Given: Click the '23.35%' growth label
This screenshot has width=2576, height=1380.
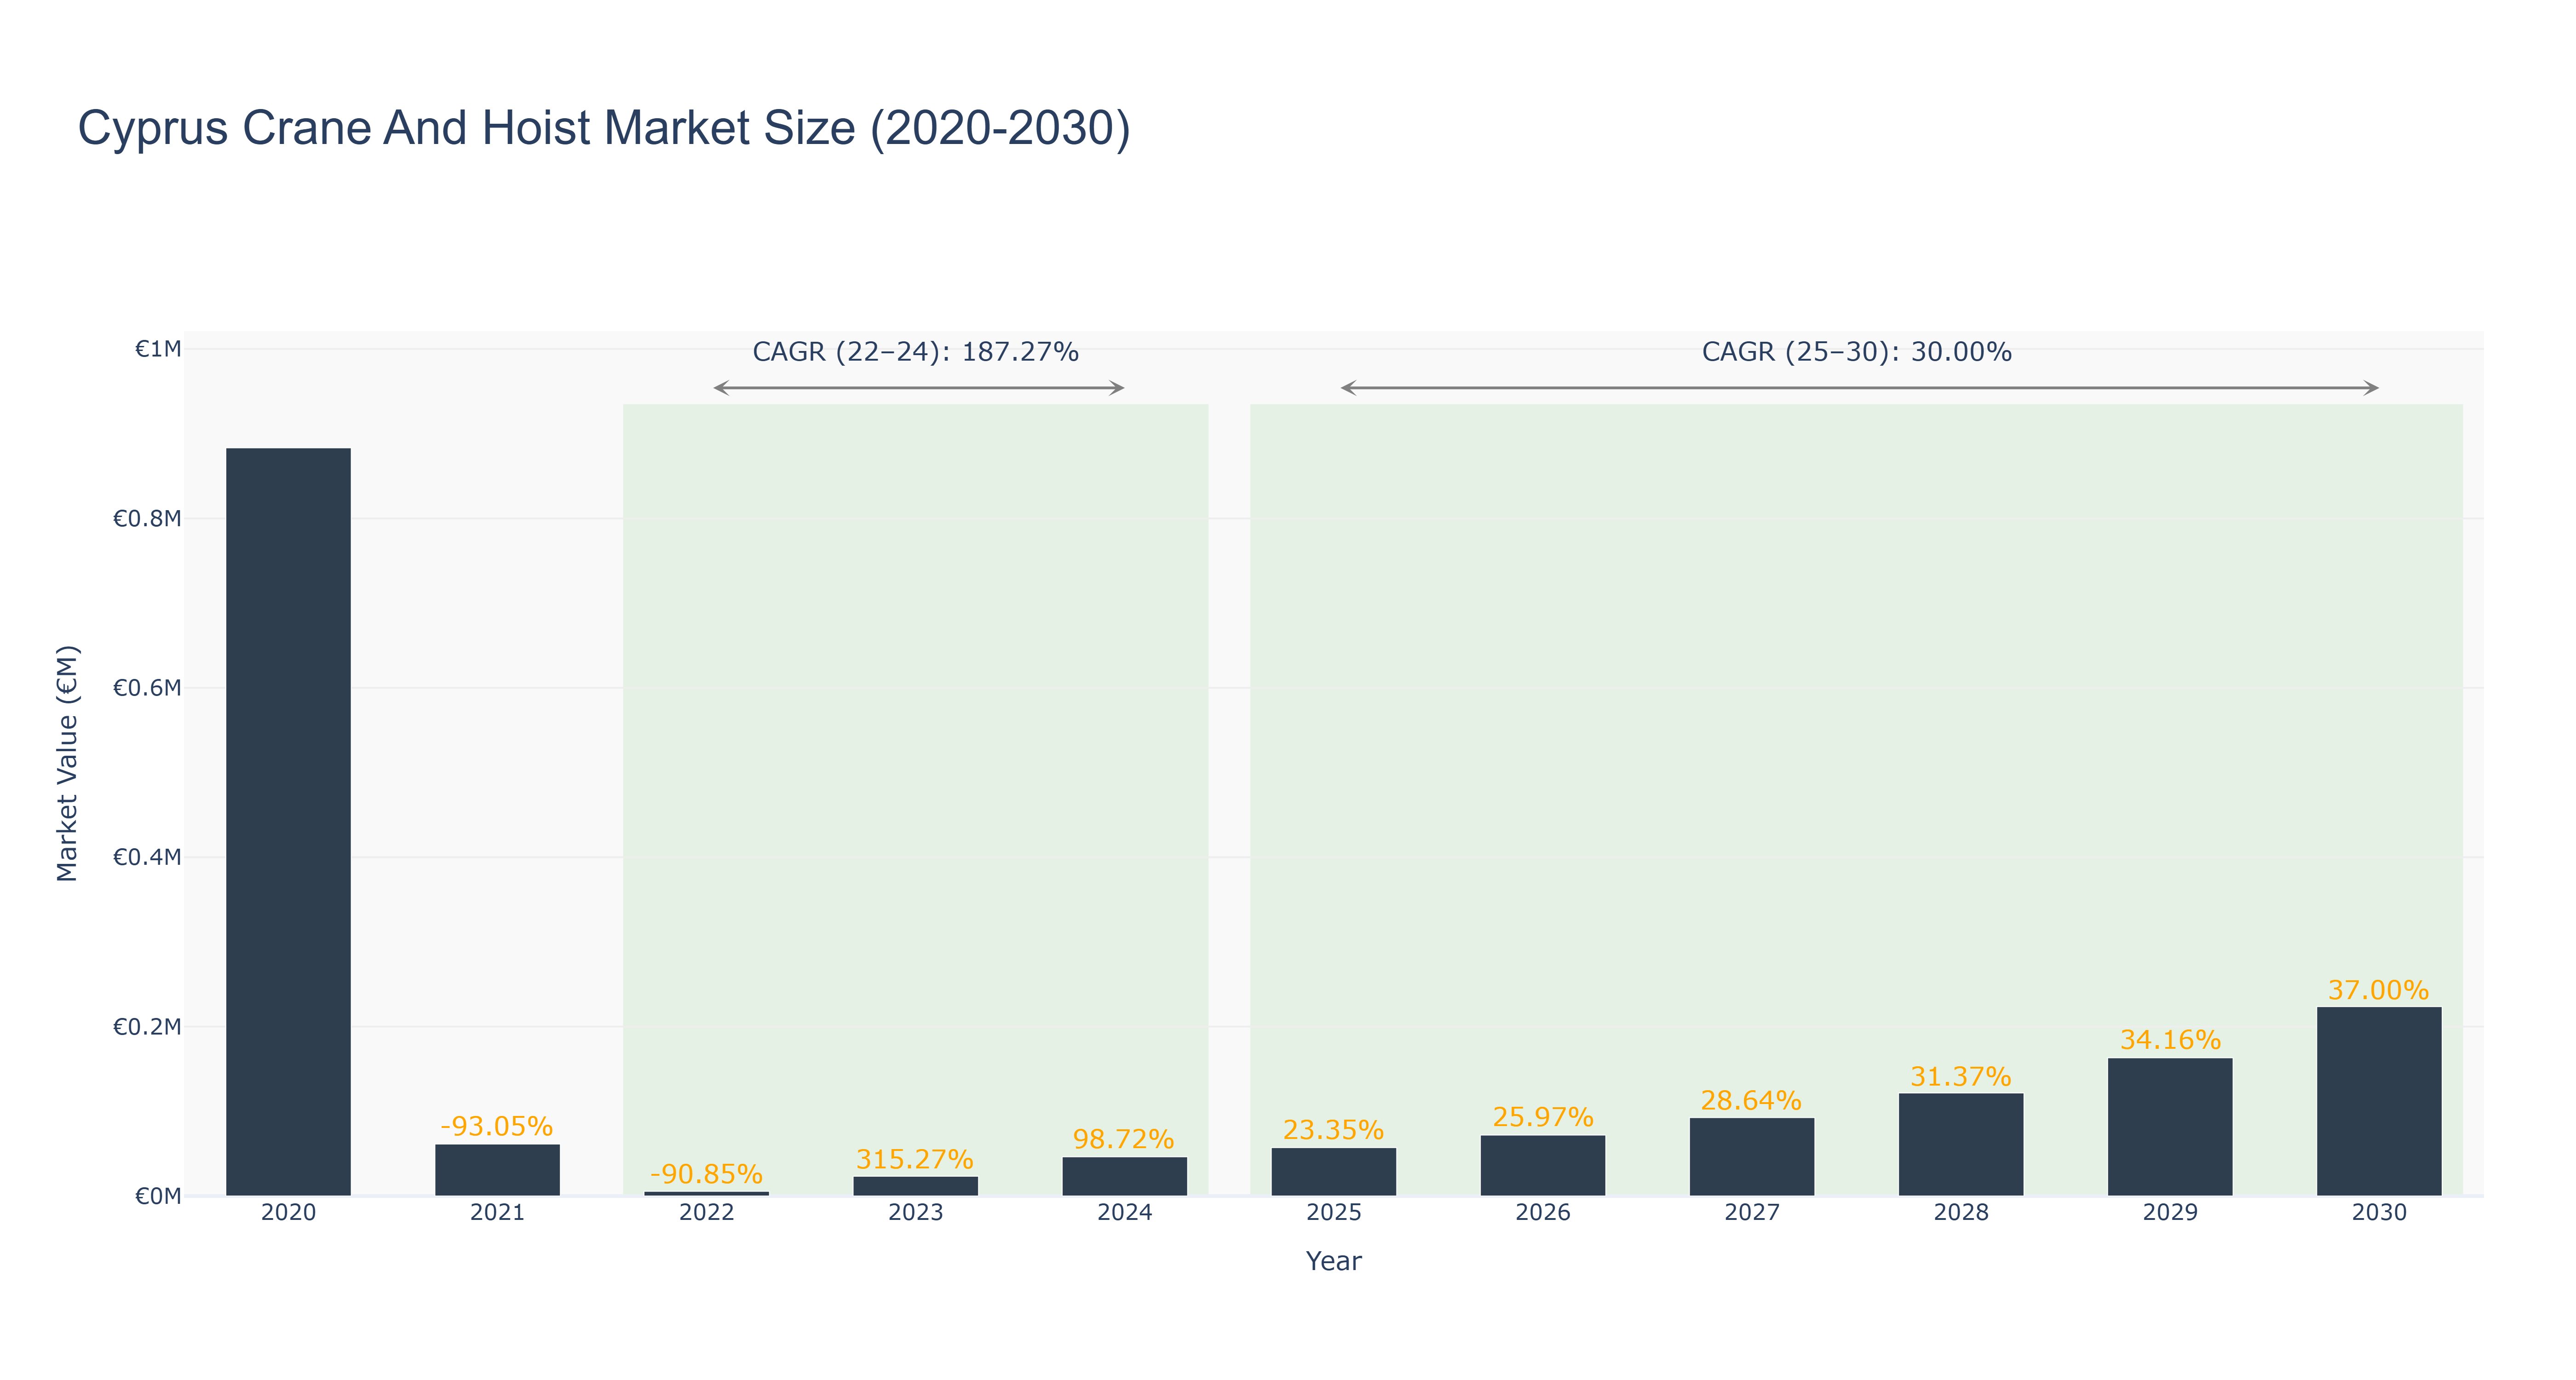Looking at the screenshot, I should coord(1334,1130).
